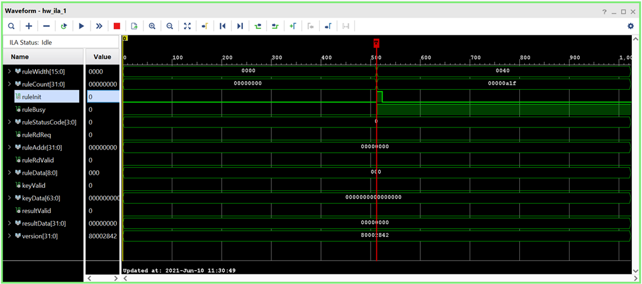Click the red trigger marker T
This screenshot has height=284, width=642.
[x=376, y=43]
